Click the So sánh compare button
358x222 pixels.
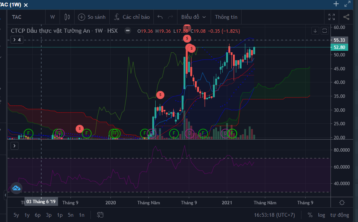[x=92, y=17]
